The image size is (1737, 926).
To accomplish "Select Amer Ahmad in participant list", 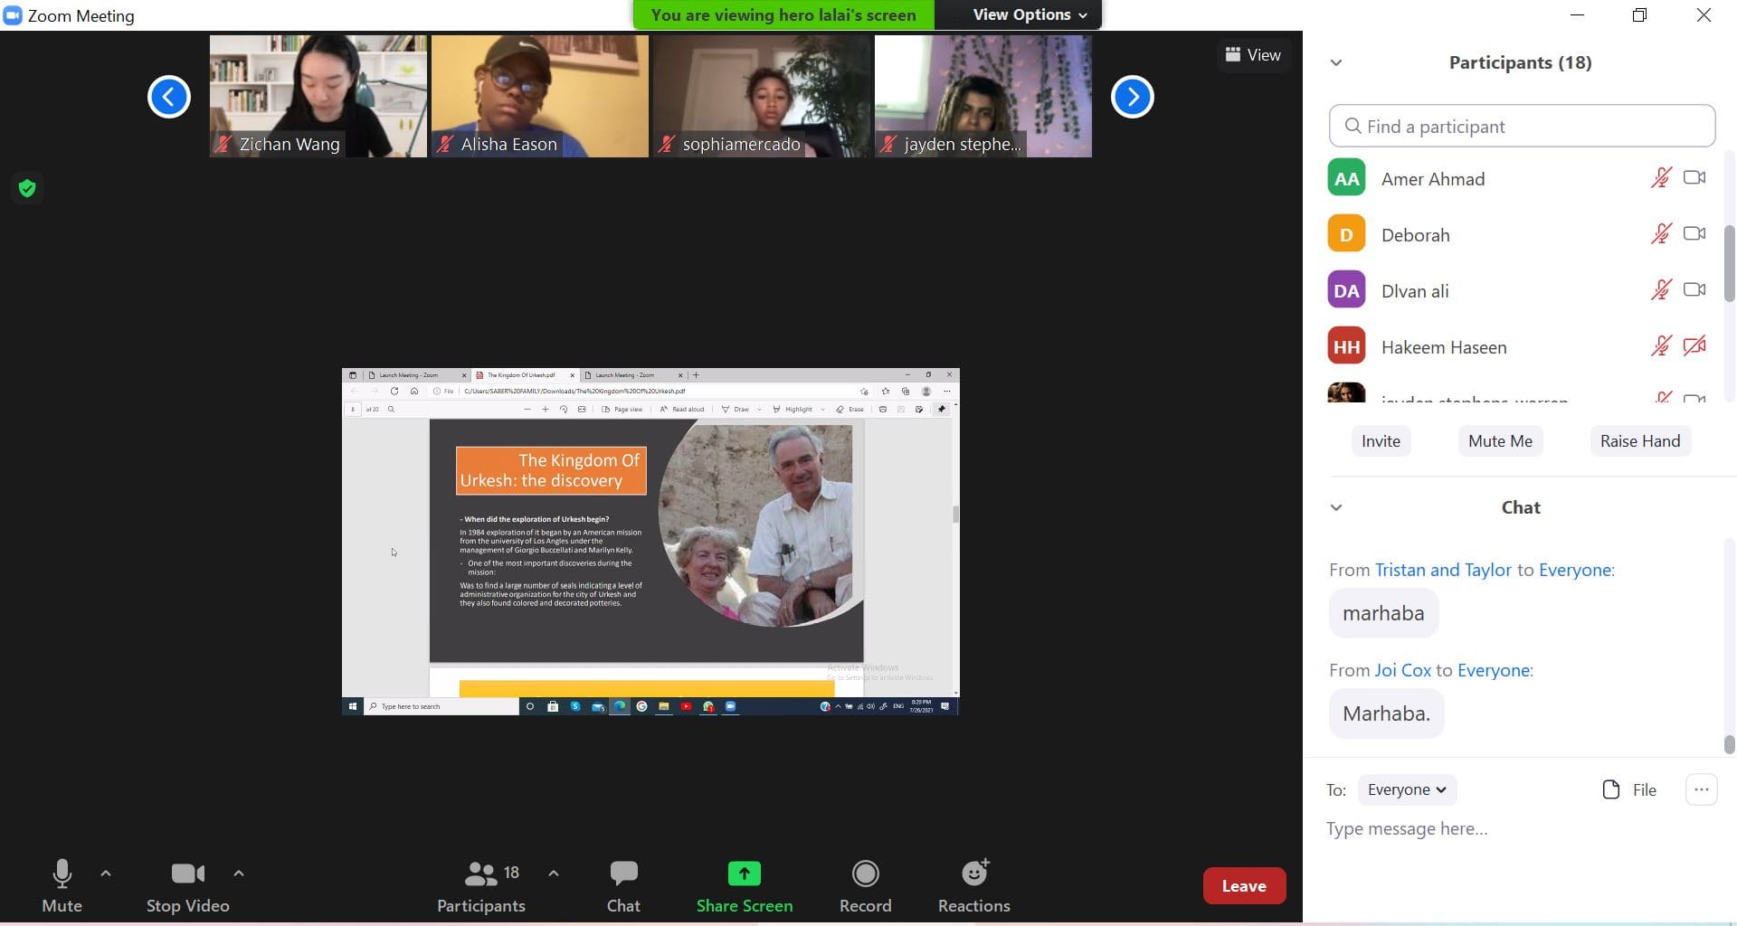I will click(1522, 179).
